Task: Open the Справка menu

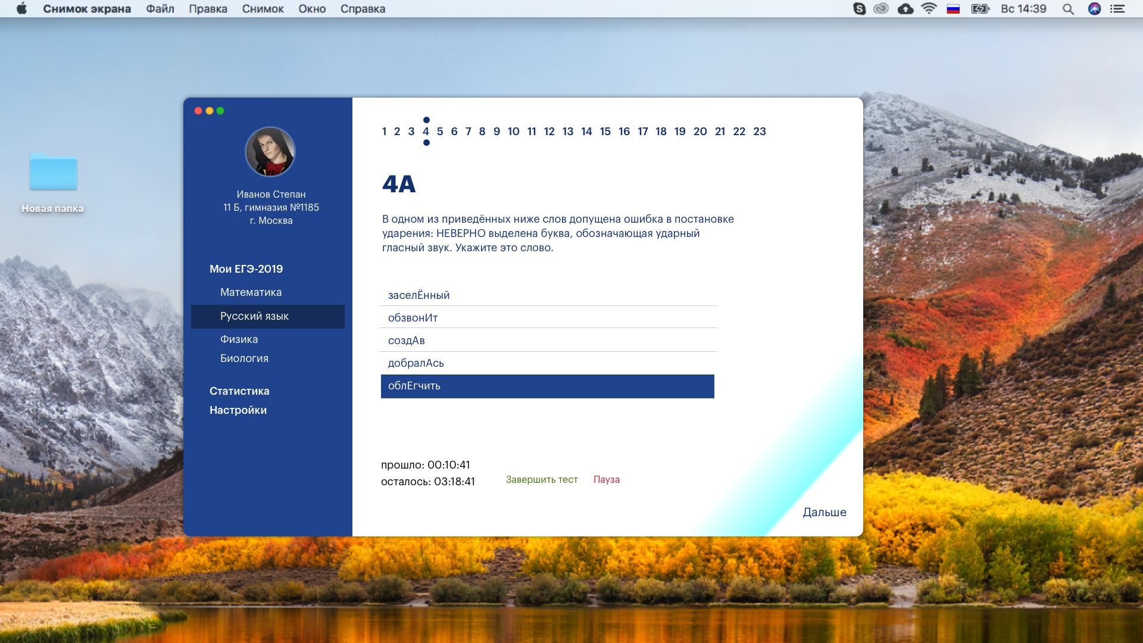Action: point(363,9)
